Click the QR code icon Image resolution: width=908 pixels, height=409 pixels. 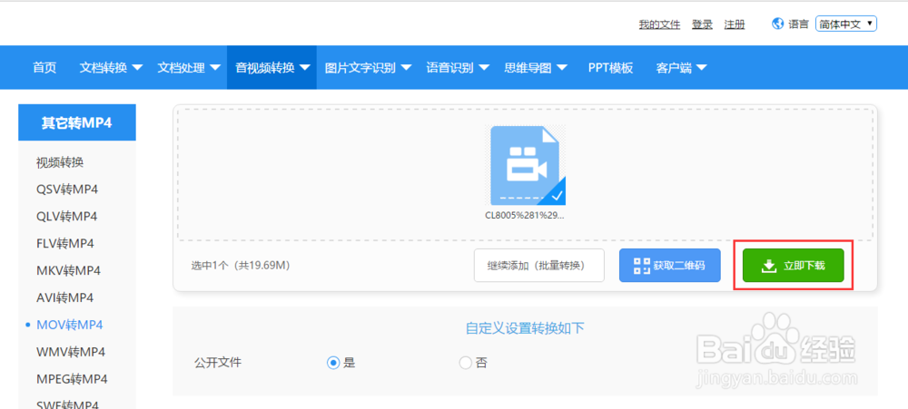pyautogui.click(x=642, y=266)
